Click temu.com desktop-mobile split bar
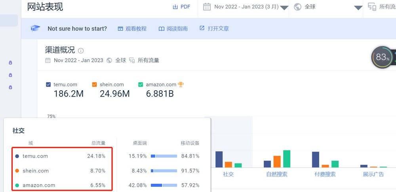Viewport: 396px width, 192px height. click(164, 156)
